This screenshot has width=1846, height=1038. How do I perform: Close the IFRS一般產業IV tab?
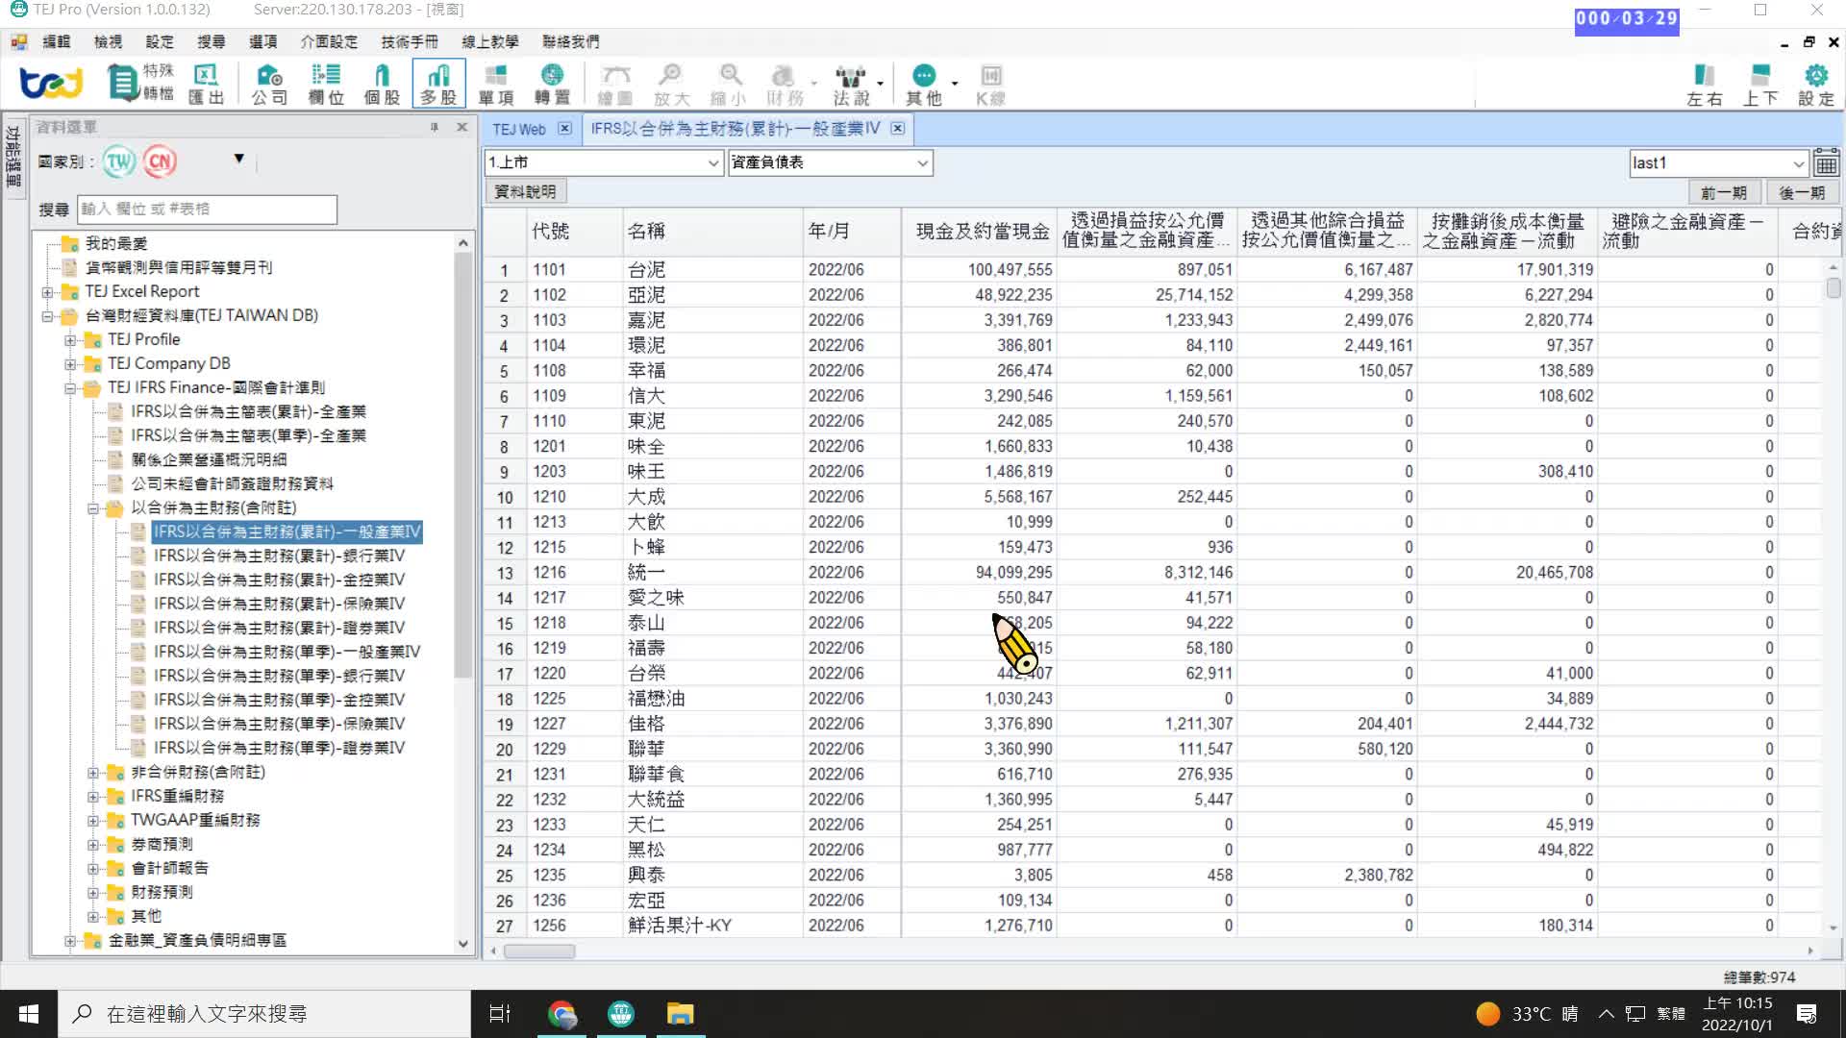(897, 129)
